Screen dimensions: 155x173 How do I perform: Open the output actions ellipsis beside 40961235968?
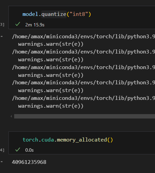(x=1, y=162)
